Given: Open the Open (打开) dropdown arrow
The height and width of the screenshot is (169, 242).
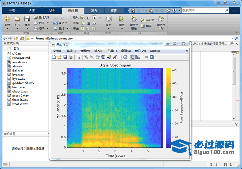Looking at the screenshot, I should (17, 28).
